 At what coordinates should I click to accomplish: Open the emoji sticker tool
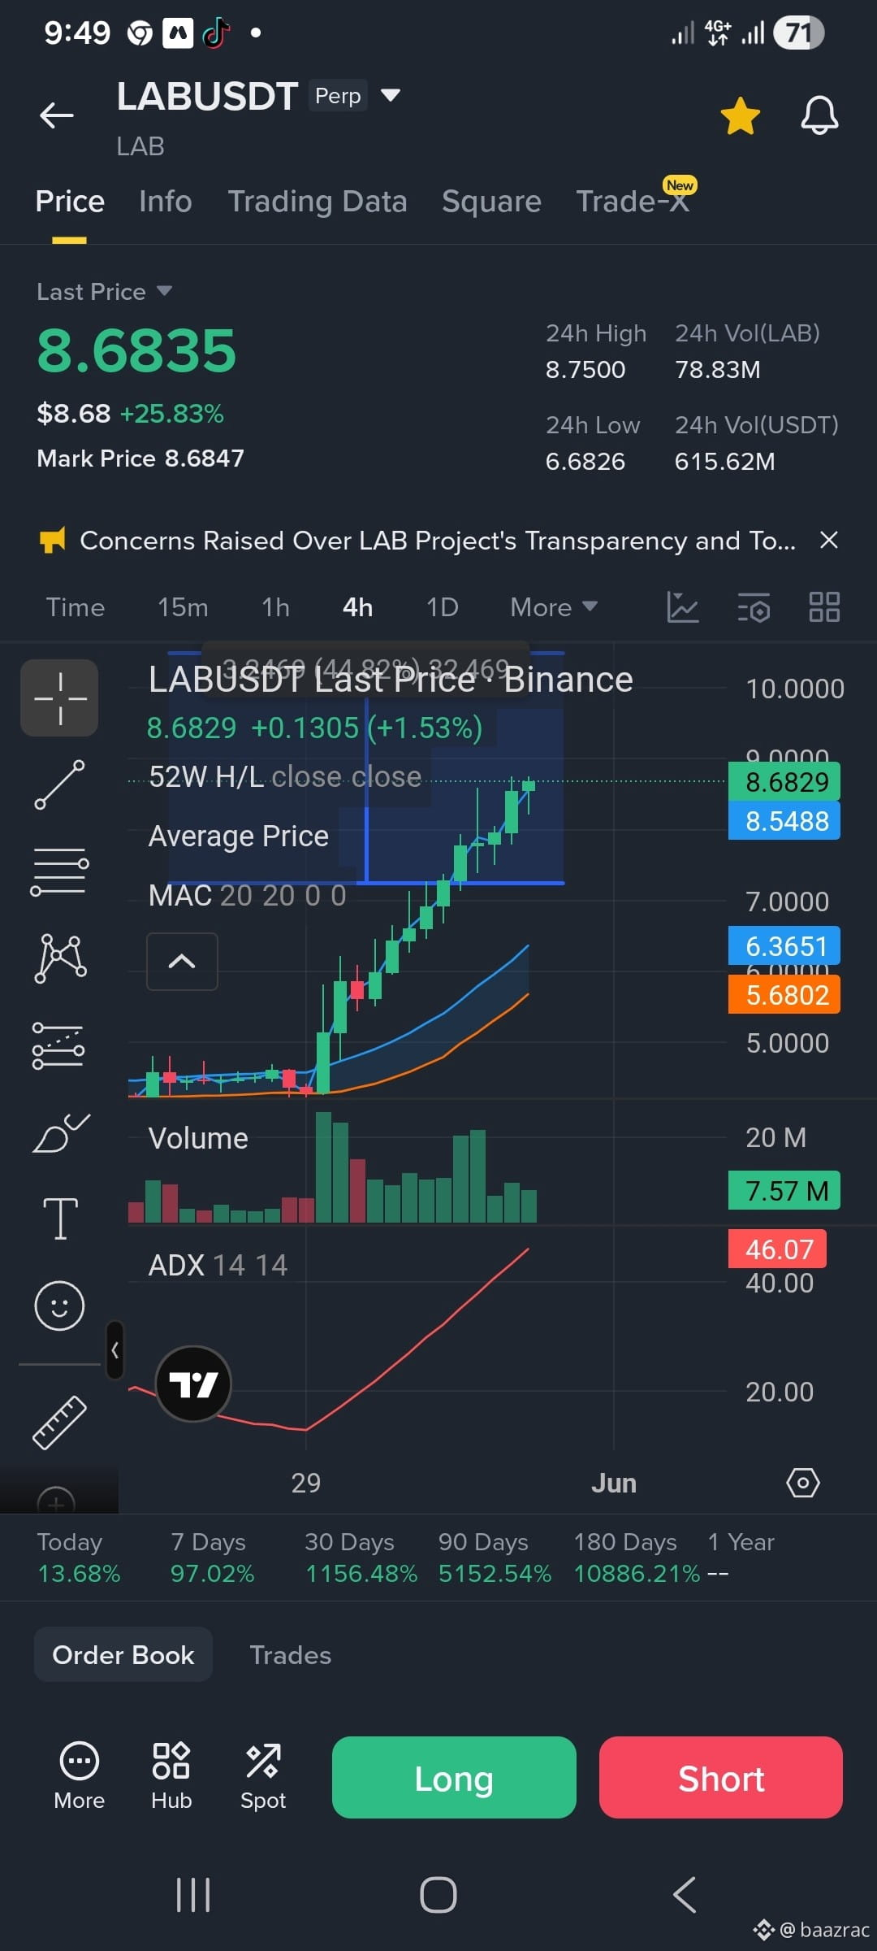click(59, 1306)
